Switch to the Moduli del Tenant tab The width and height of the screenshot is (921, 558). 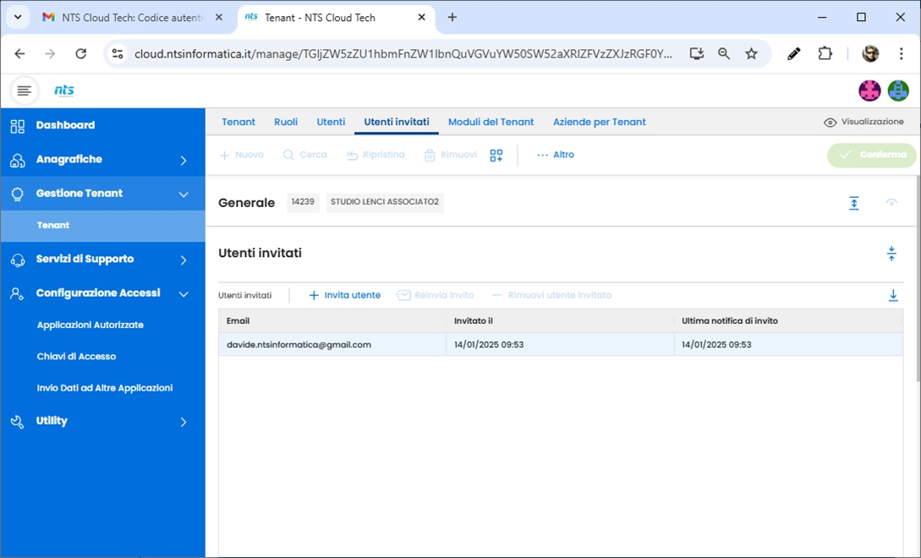point(491,122)
